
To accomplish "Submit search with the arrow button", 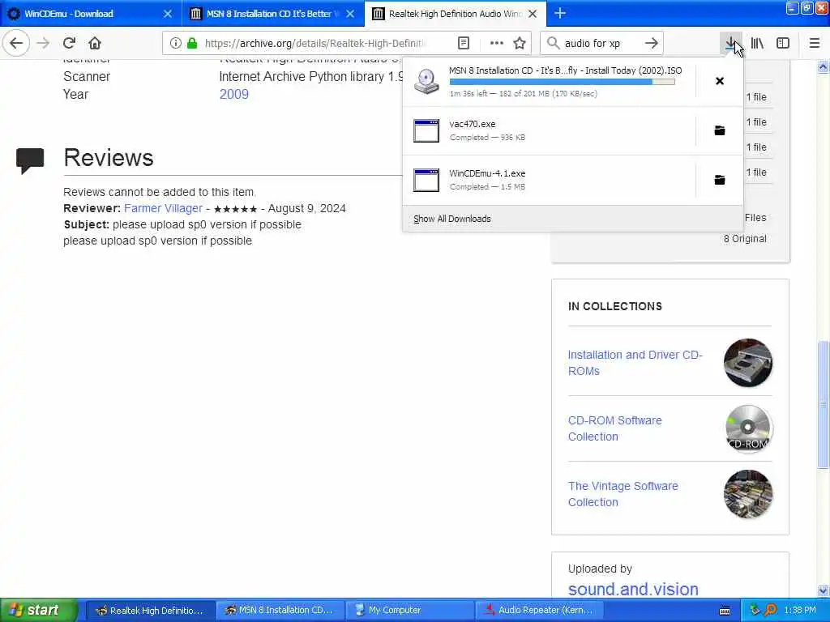I will (652, 44).
